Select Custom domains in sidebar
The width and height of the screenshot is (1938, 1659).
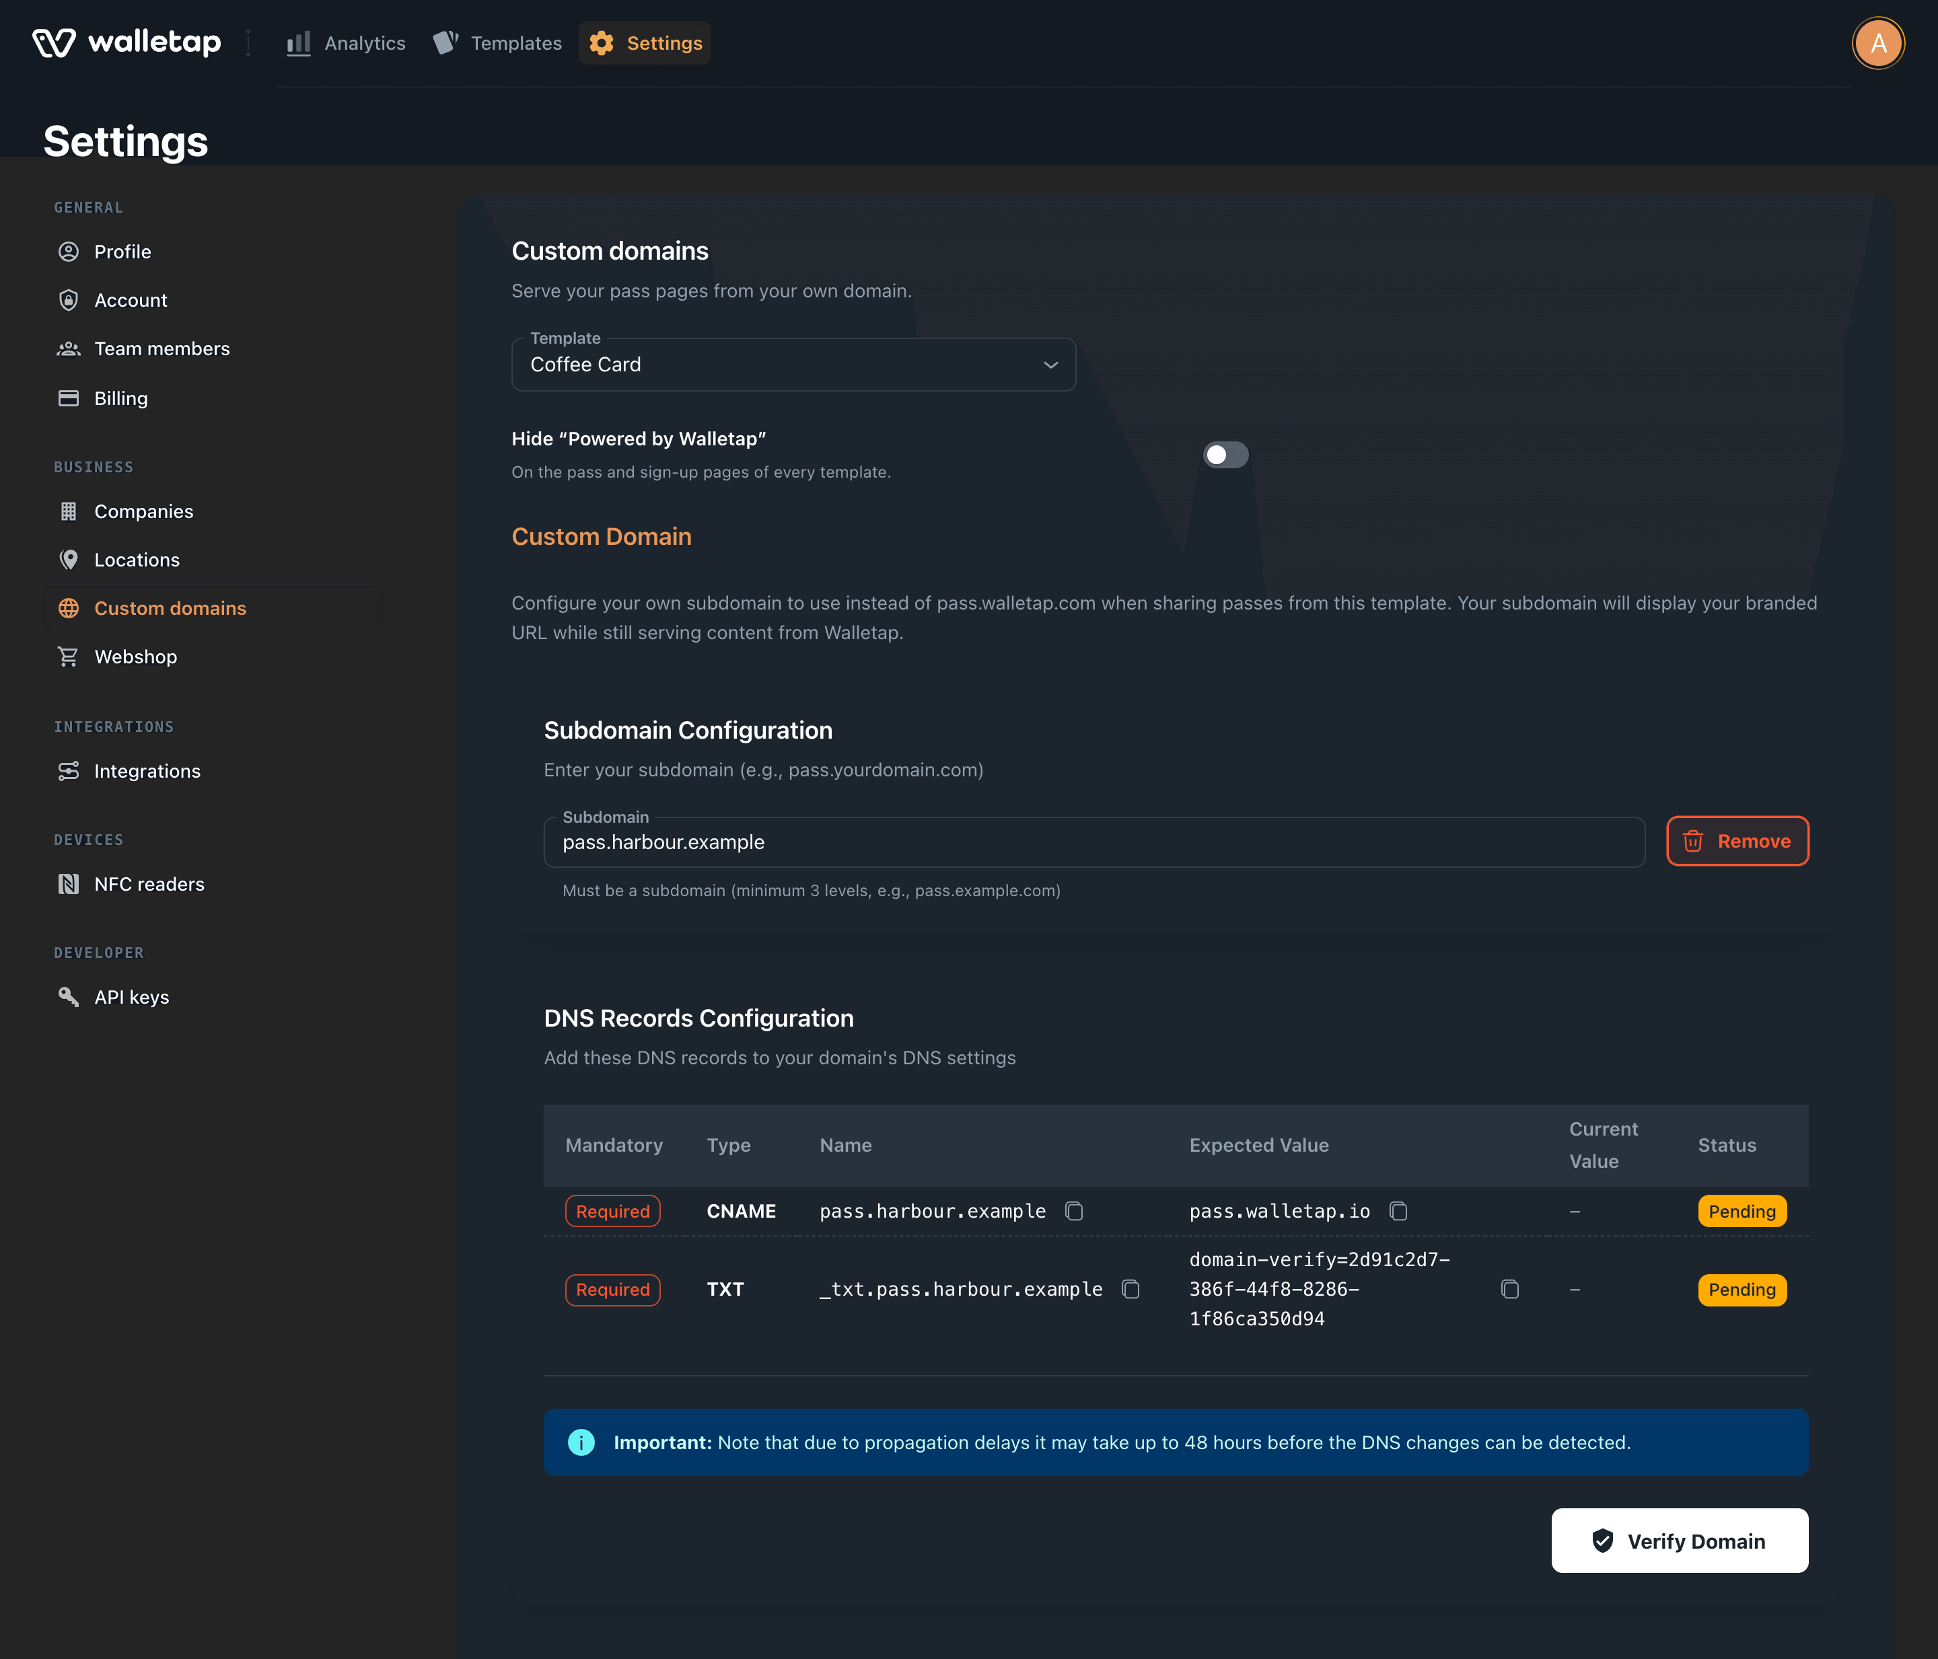pos(213,608)
